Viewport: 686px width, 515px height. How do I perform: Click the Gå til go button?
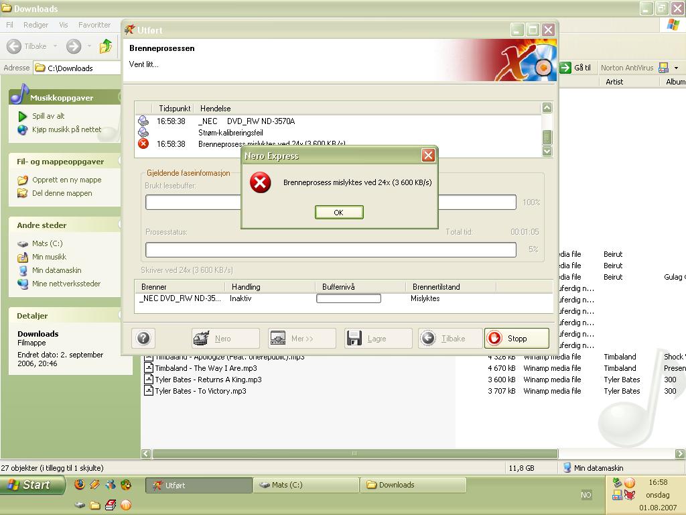575,68
